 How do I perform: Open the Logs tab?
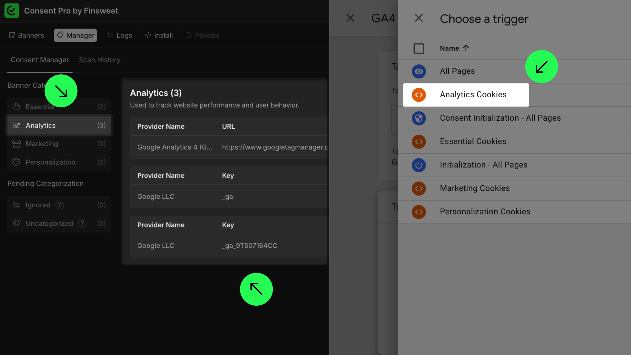[120, 35]
